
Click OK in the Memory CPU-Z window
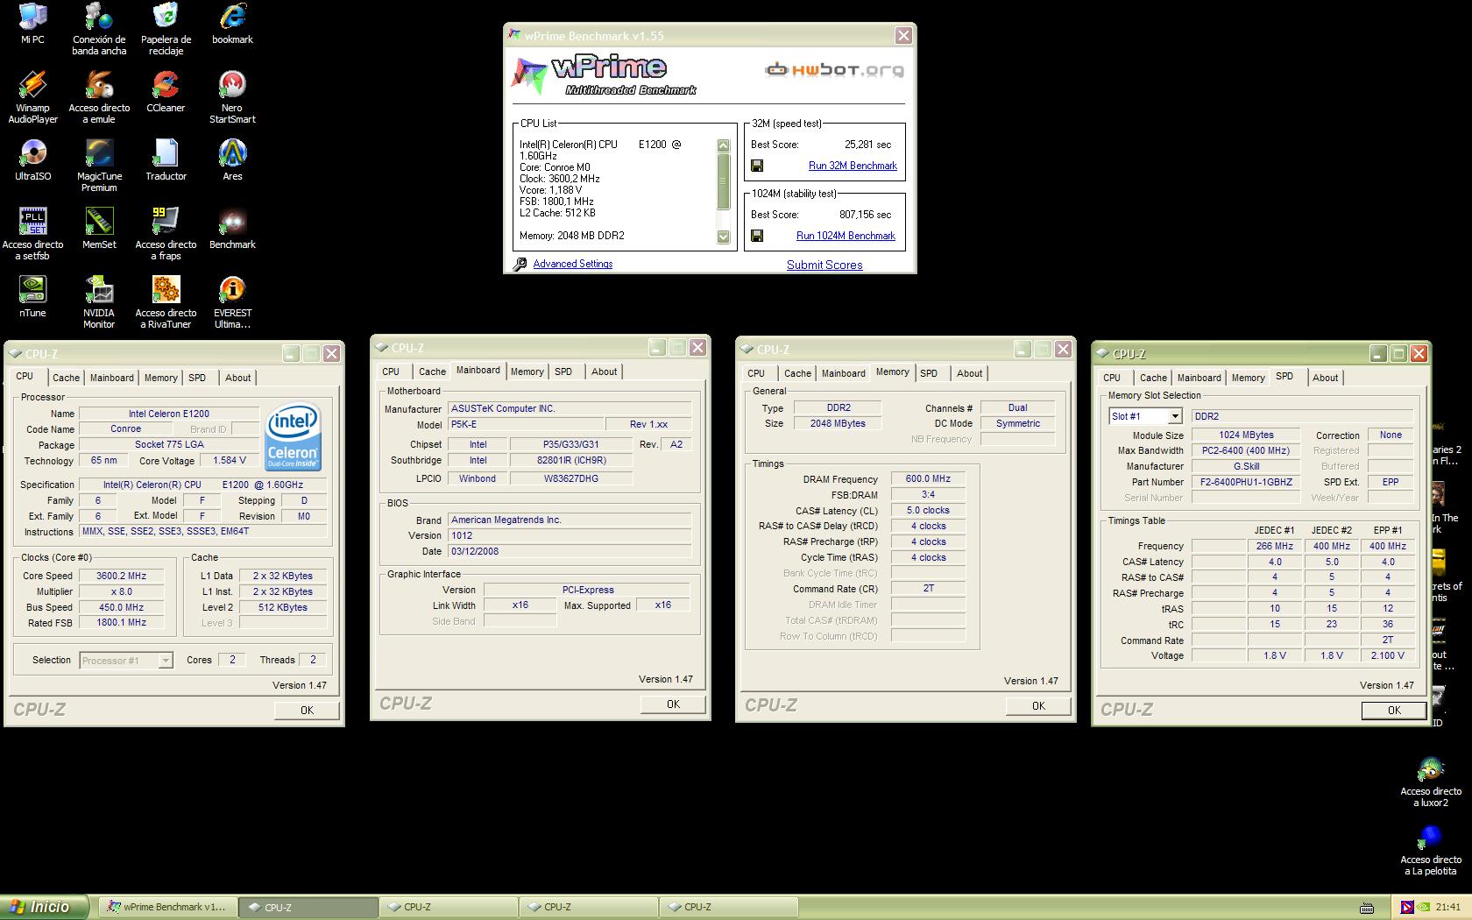pos(1038,705)
